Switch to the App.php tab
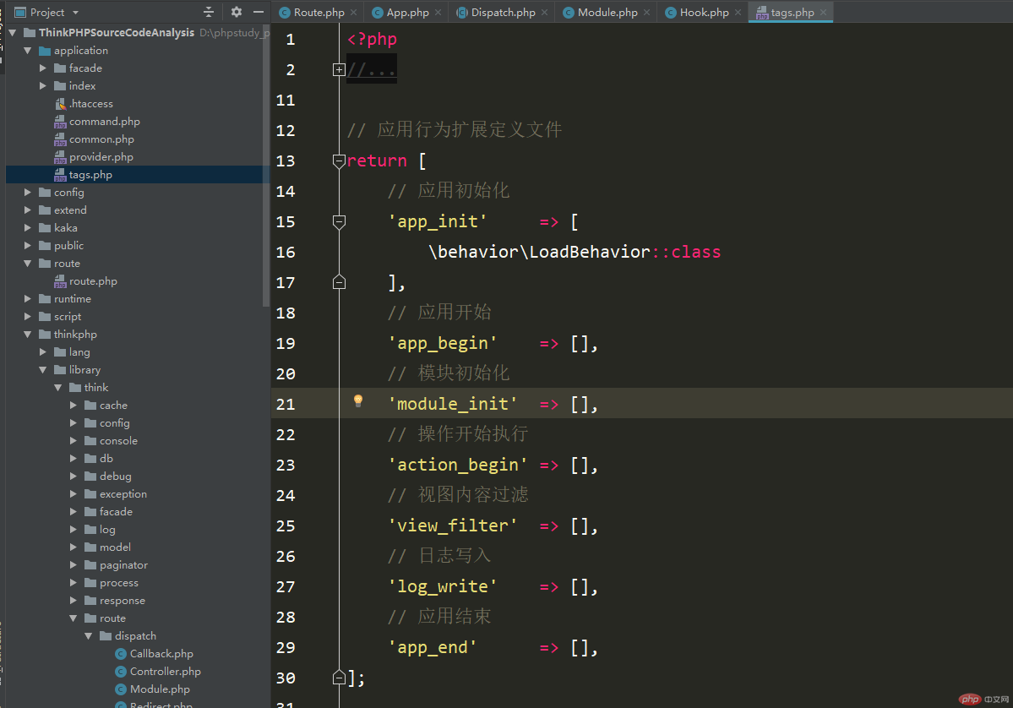 click(x=407, y=13)
